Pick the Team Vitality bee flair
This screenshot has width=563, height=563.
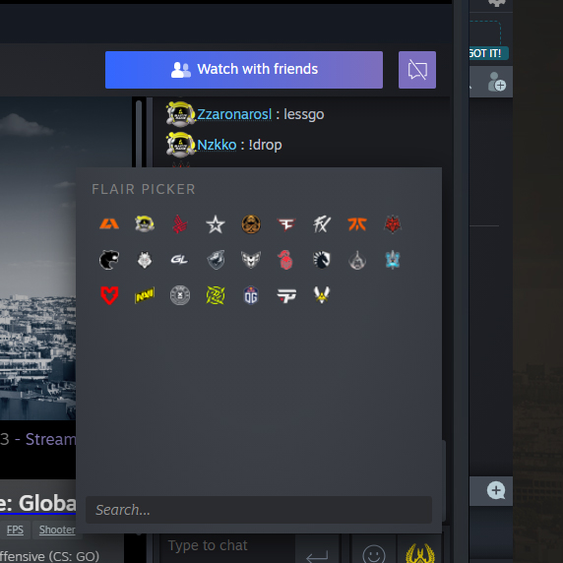point(322,295)
